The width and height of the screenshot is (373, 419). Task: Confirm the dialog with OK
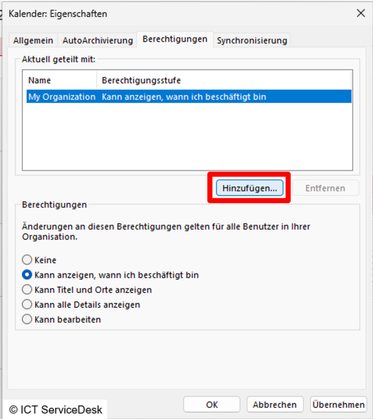[x=212, y=404]
